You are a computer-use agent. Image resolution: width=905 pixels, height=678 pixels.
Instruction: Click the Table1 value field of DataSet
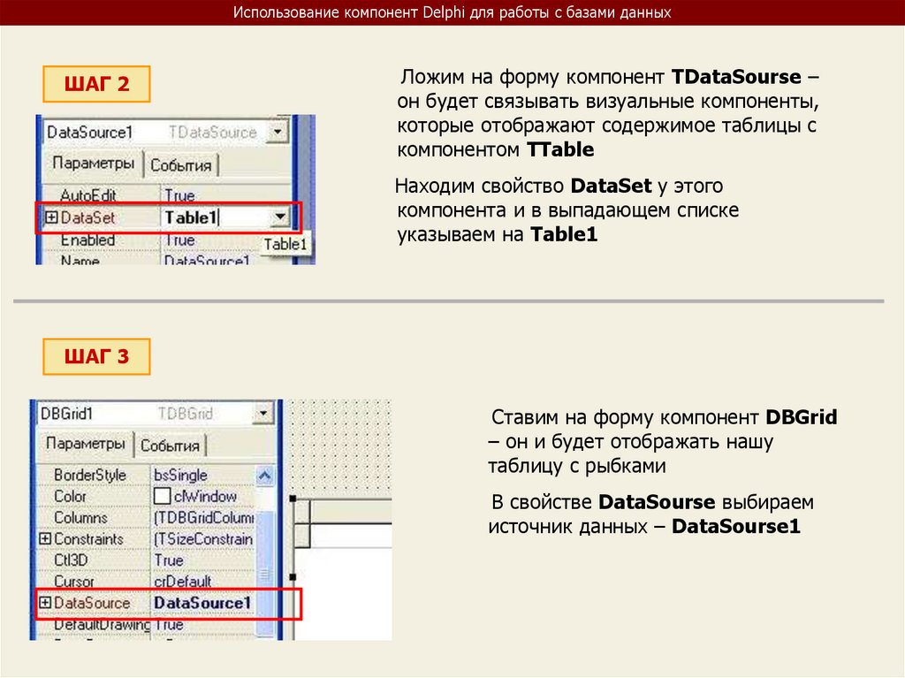(x=217, y=217)
